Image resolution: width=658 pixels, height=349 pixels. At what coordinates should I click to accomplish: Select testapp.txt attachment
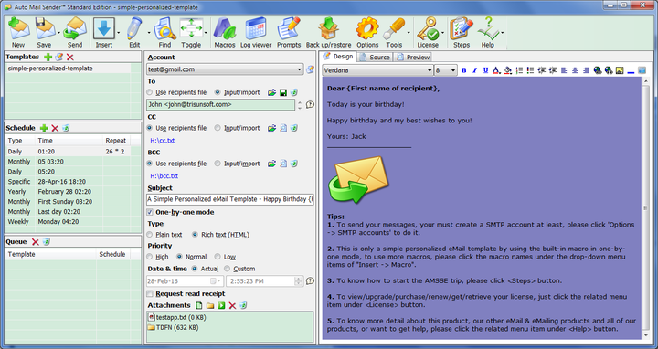[x=176, y=318]
